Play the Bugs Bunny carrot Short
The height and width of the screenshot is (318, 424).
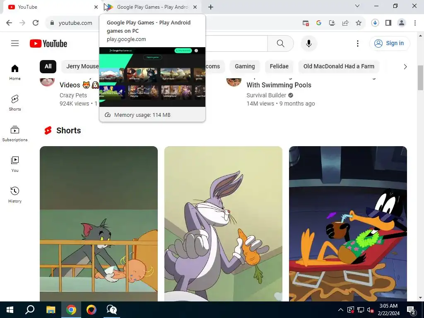click(x=223, y=224)
